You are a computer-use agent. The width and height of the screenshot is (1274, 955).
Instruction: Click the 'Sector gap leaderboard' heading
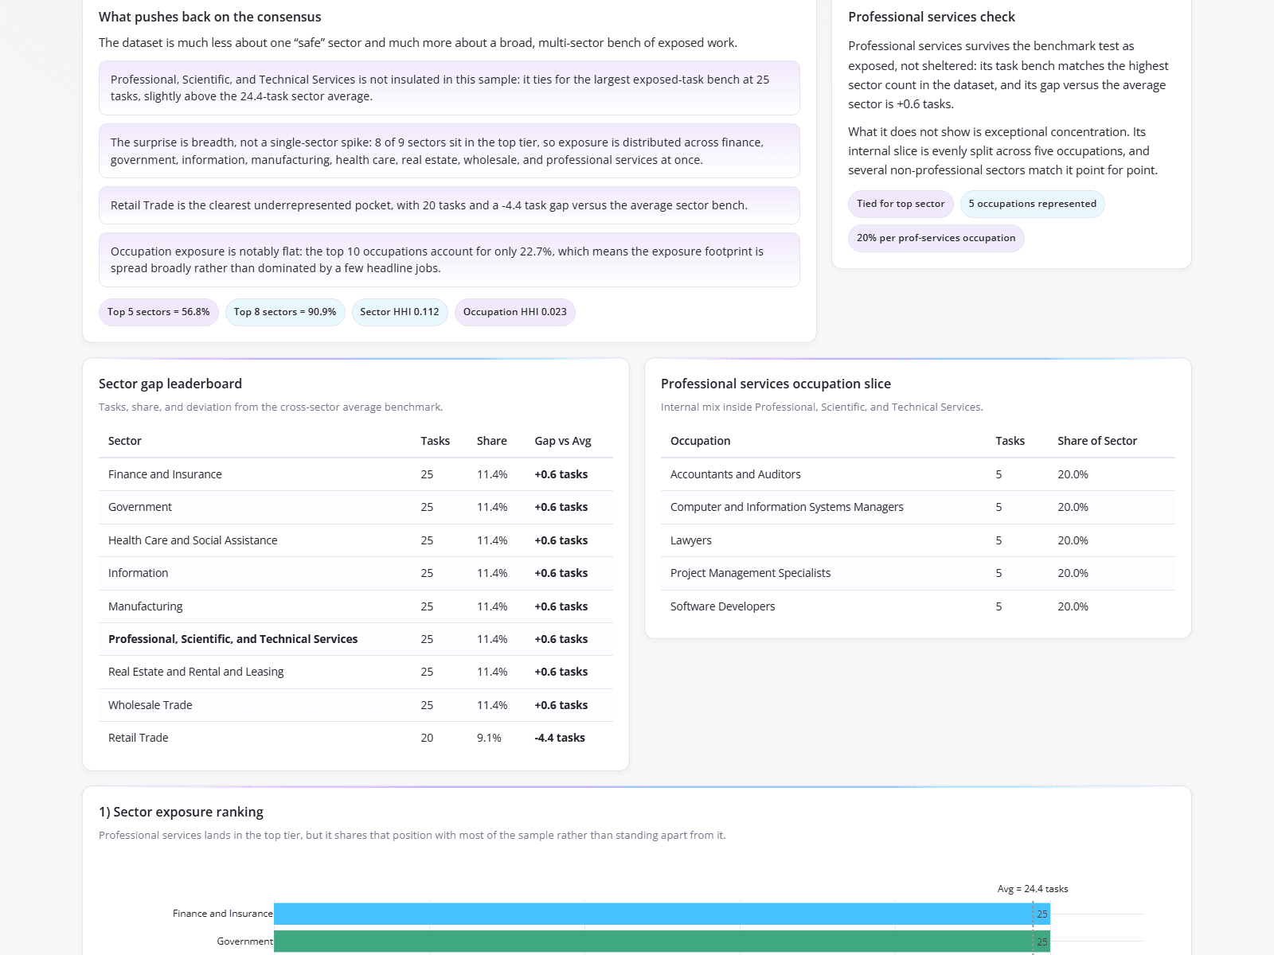[170, 384]
